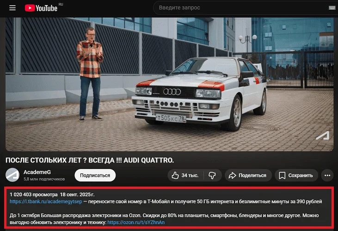Click the video player frame
Image resolution: width=338 pixels, height=231 pixels.
click(169, 84)
